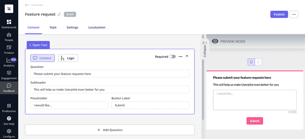Open the Production environment switcher
The image size is (305, 139).
[9, 108]
